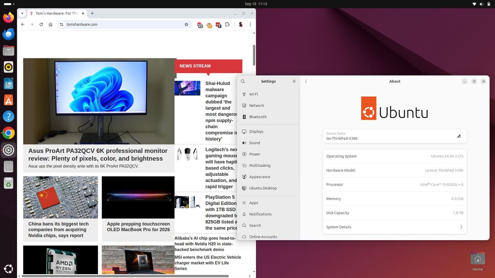The width and height of the screenshot is (495, 278).
Task: Click the Google Chrome dock icon
Action: coord(9,133)
